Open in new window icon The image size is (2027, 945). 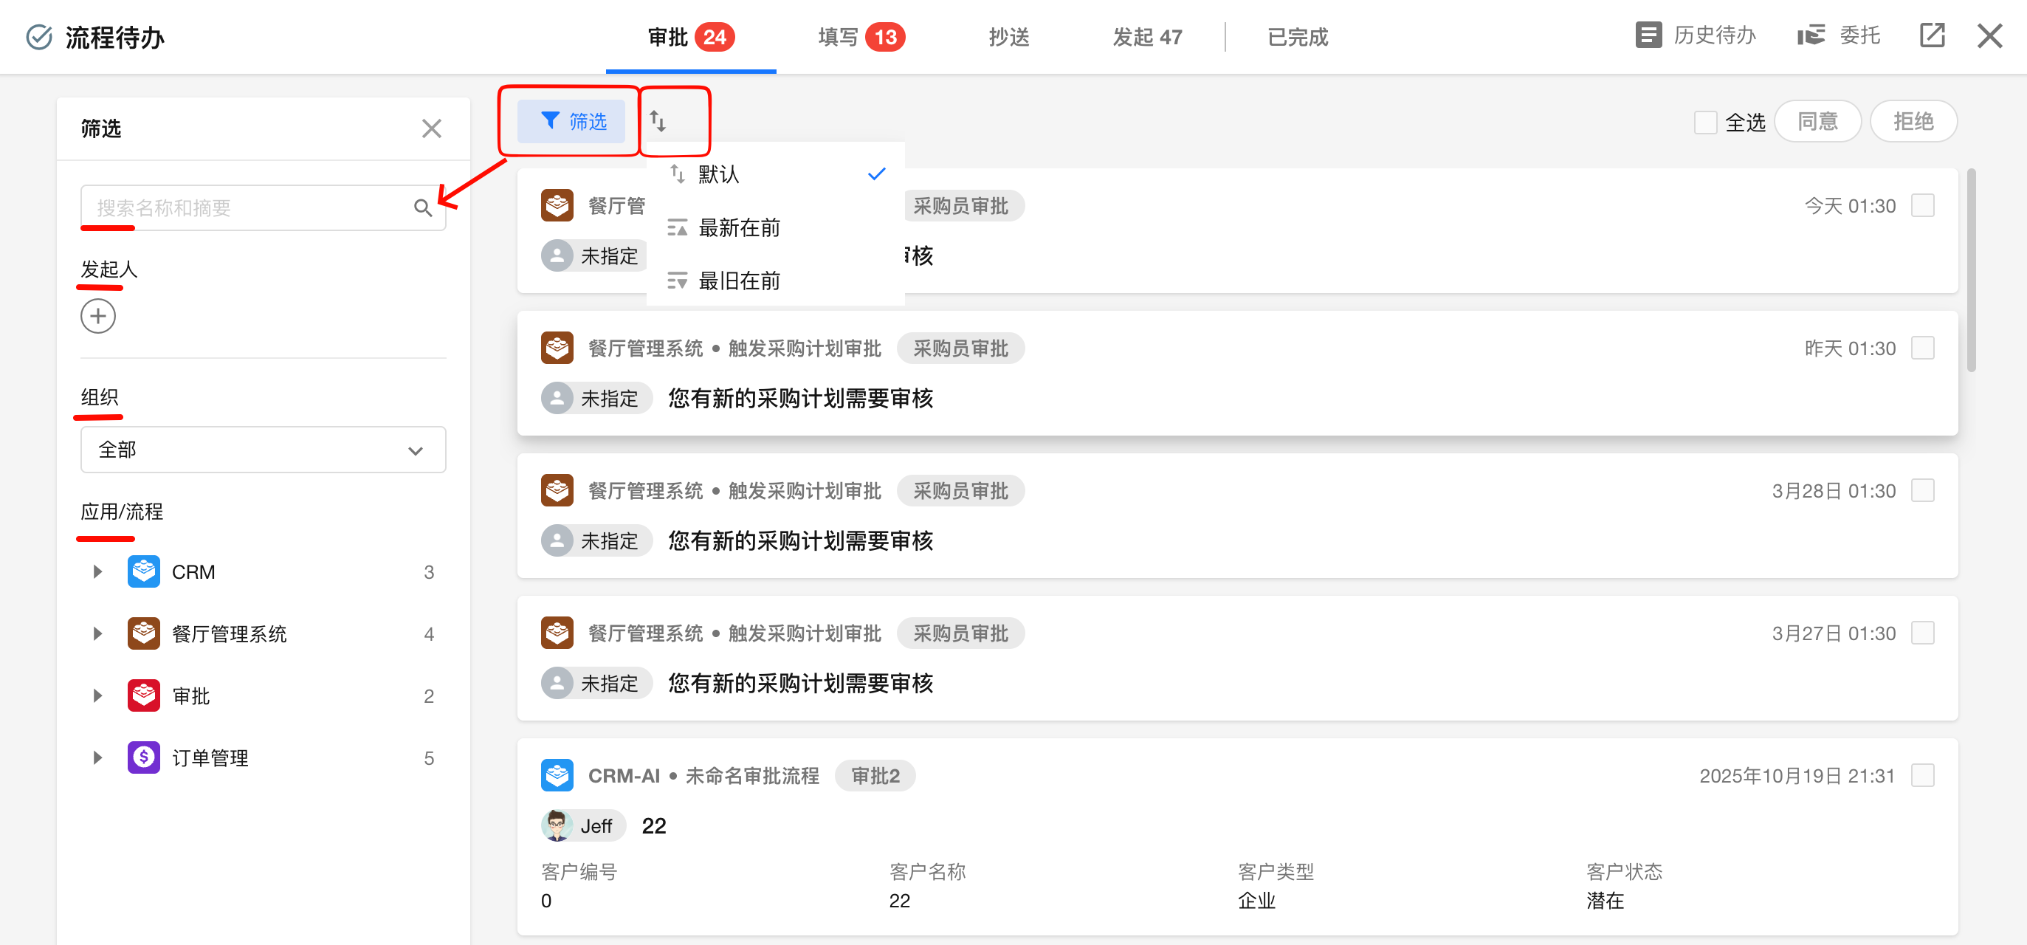point(1932,35)
